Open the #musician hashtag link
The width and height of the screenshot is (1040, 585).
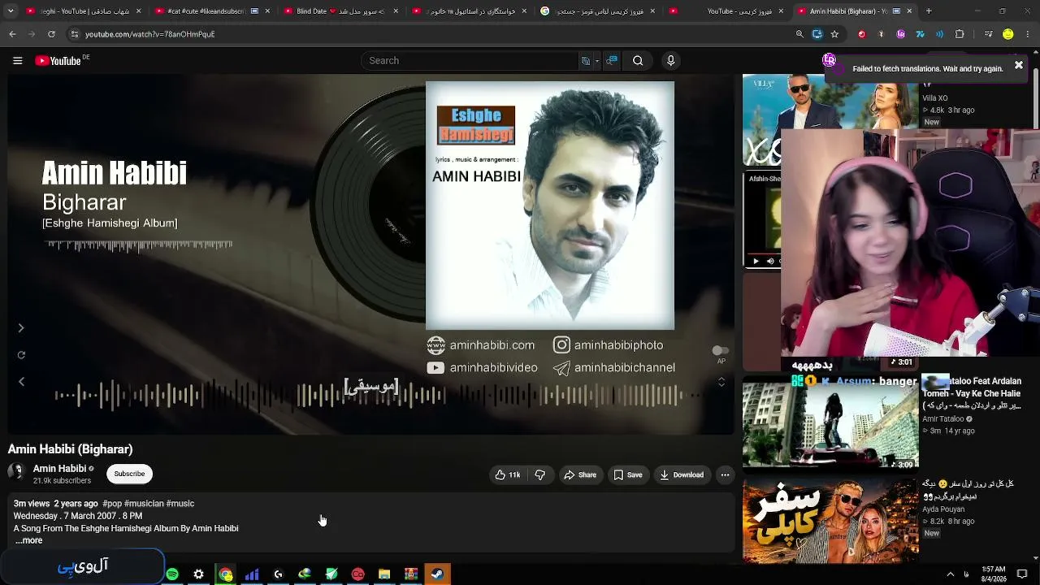pos(144,504)
